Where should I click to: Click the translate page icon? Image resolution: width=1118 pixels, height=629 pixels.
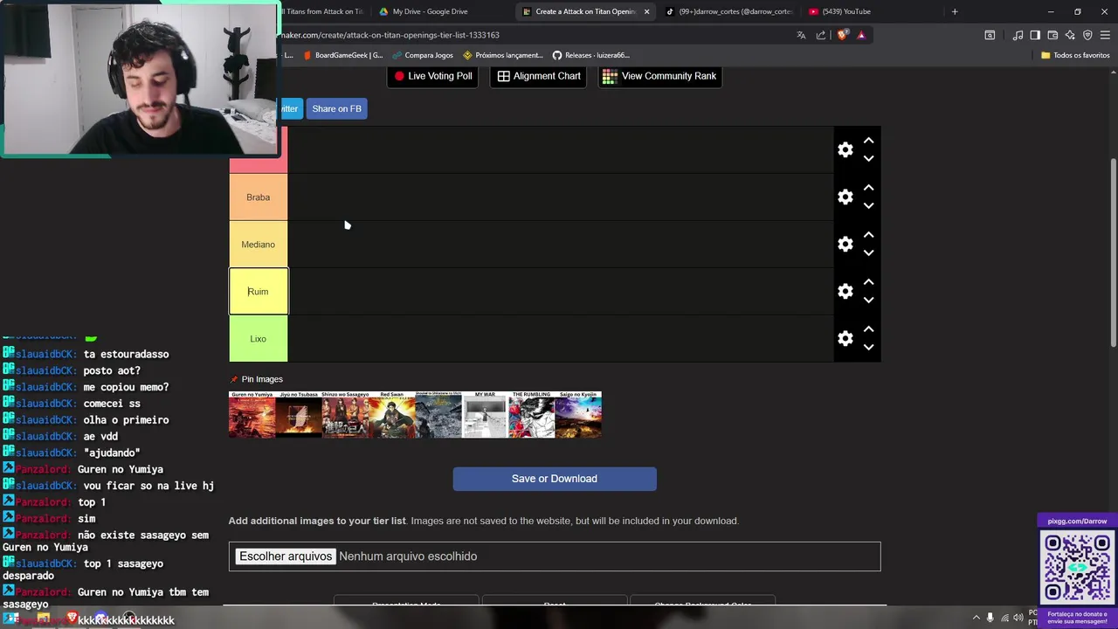coord(801,35)
